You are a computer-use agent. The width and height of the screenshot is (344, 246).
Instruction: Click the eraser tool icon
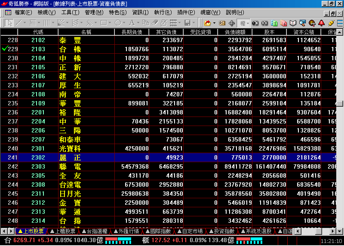click(155, 23)
